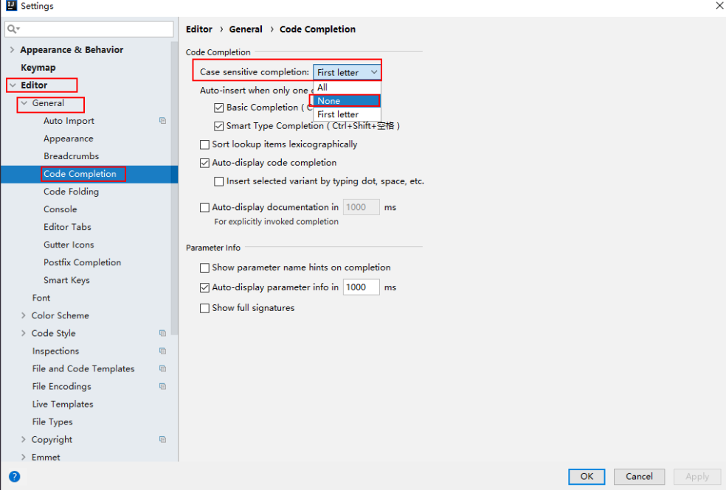Open File and Code Templates settings

83,368
